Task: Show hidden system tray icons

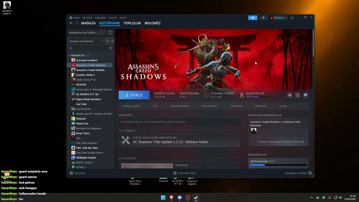Action: pos(311,198)
